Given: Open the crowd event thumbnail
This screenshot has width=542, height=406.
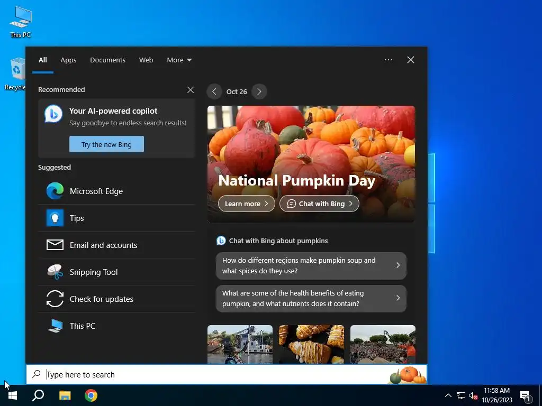Looking at the screenshot, I should click(x=383, y=344).
